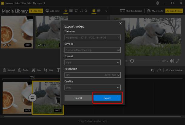185x125 pixels.
Task: Cancel the Export video dialog
Action: pyautogui.click(x=78, y=98)
